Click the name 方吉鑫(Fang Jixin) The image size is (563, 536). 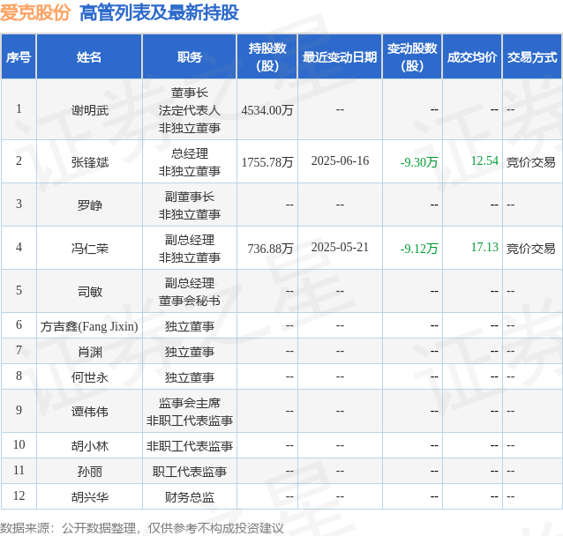(x=89, y=326)
